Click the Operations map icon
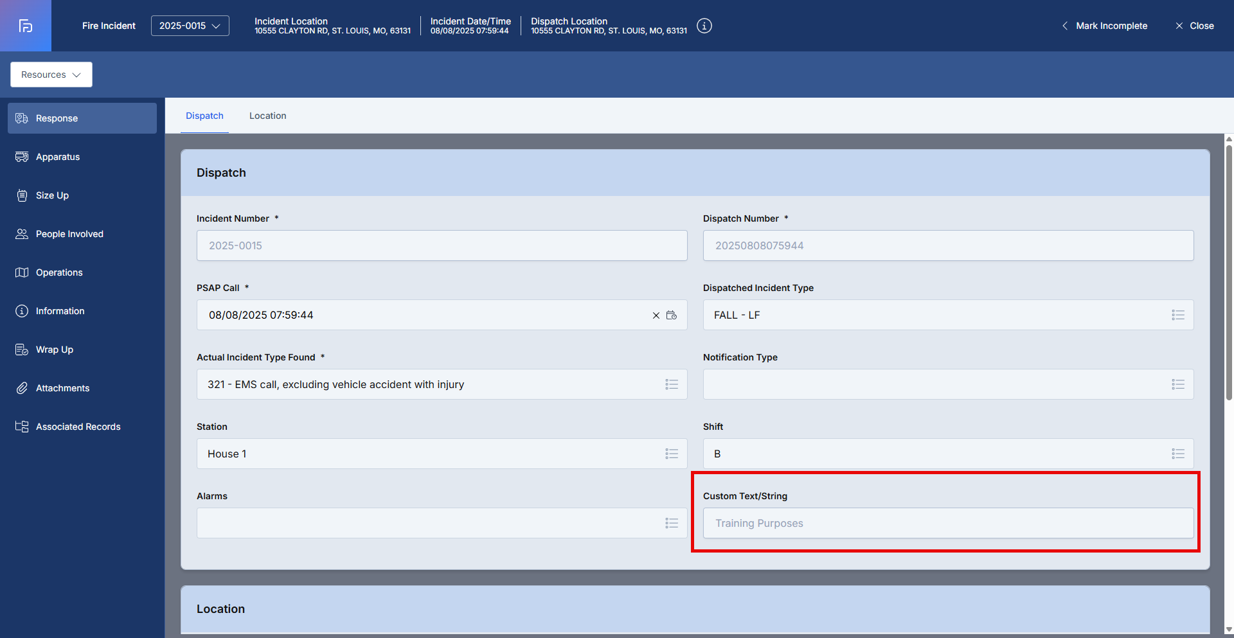 click(22, 272)
